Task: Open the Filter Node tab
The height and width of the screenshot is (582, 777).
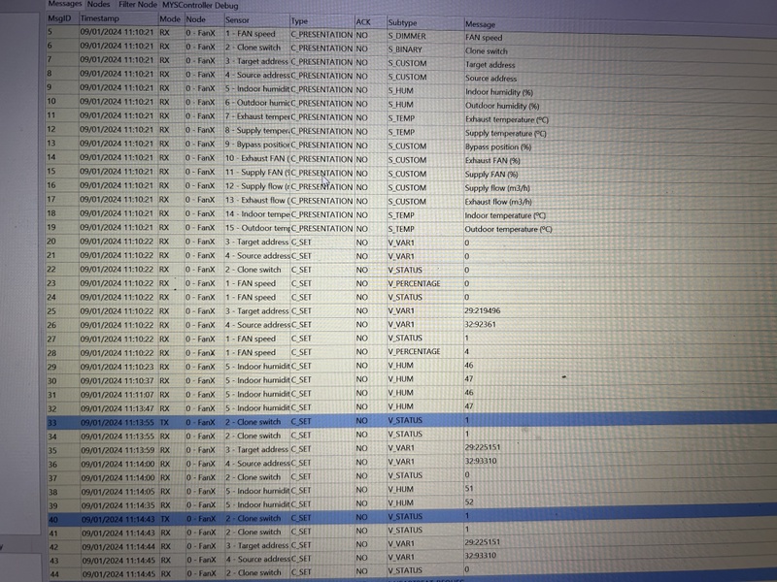Action: [138, 5]
